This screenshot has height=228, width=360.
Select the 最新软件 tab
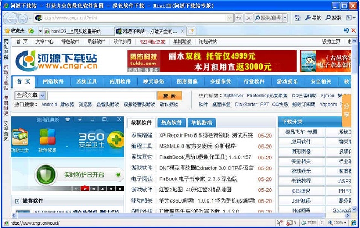click(141, 122)
